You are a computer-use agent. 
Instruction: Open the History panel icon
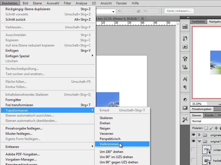coord(185,38)
